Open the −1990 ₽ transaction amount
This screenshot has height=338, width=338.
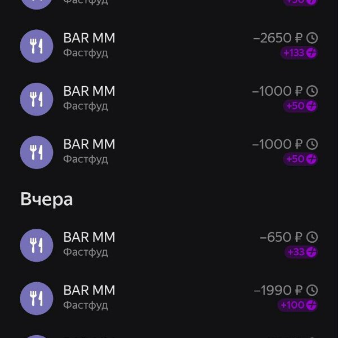pos(278,290)
